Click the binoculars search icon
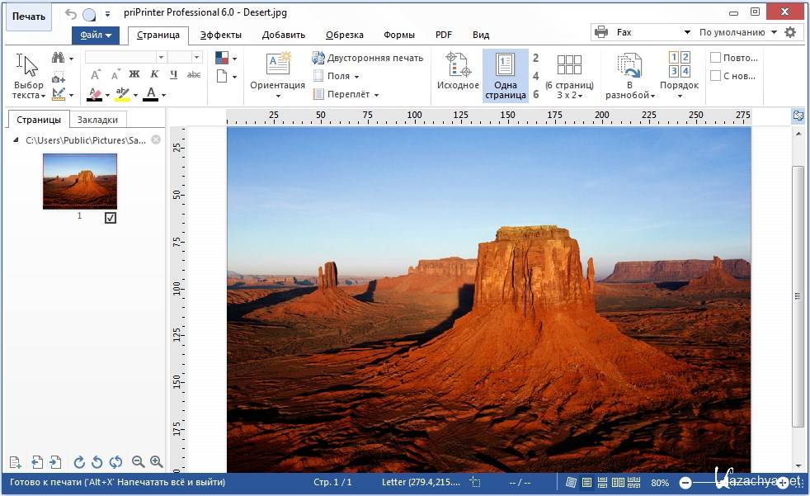 tap(58, 58)
